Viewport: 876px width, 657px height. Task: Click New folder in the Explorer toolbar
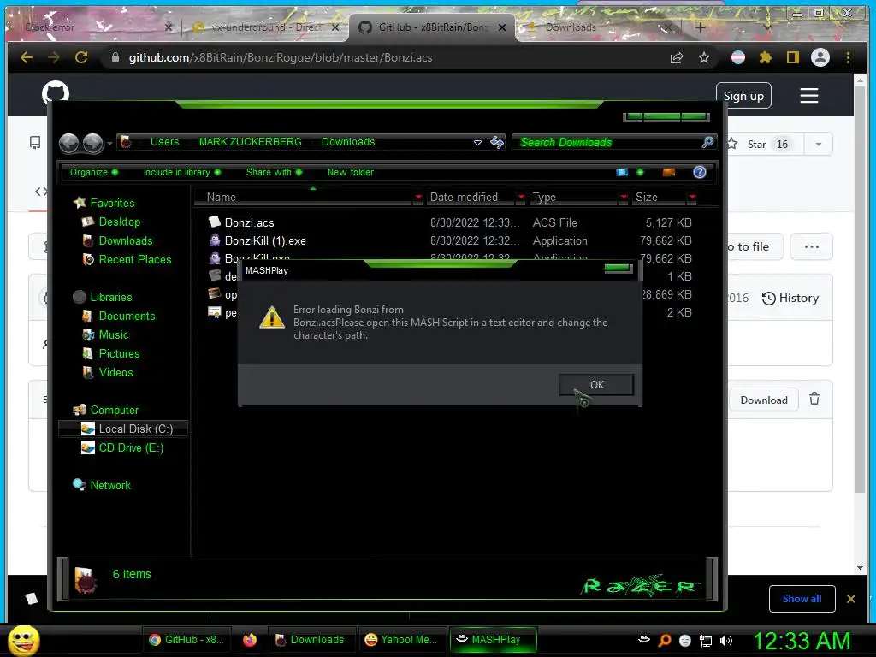(351, 172)
